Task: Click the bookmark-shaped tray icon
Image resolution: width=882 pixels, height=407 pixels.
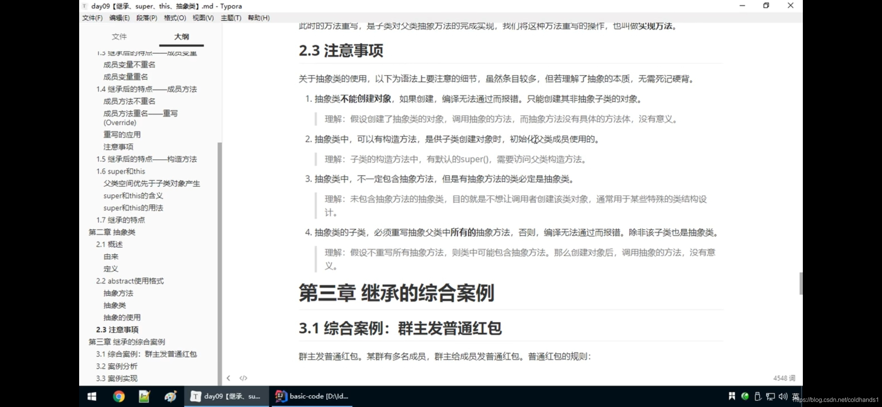Action: pos(732,396)
